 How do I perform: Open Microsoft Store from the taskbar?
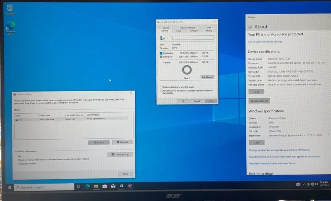tap(104, 186)
